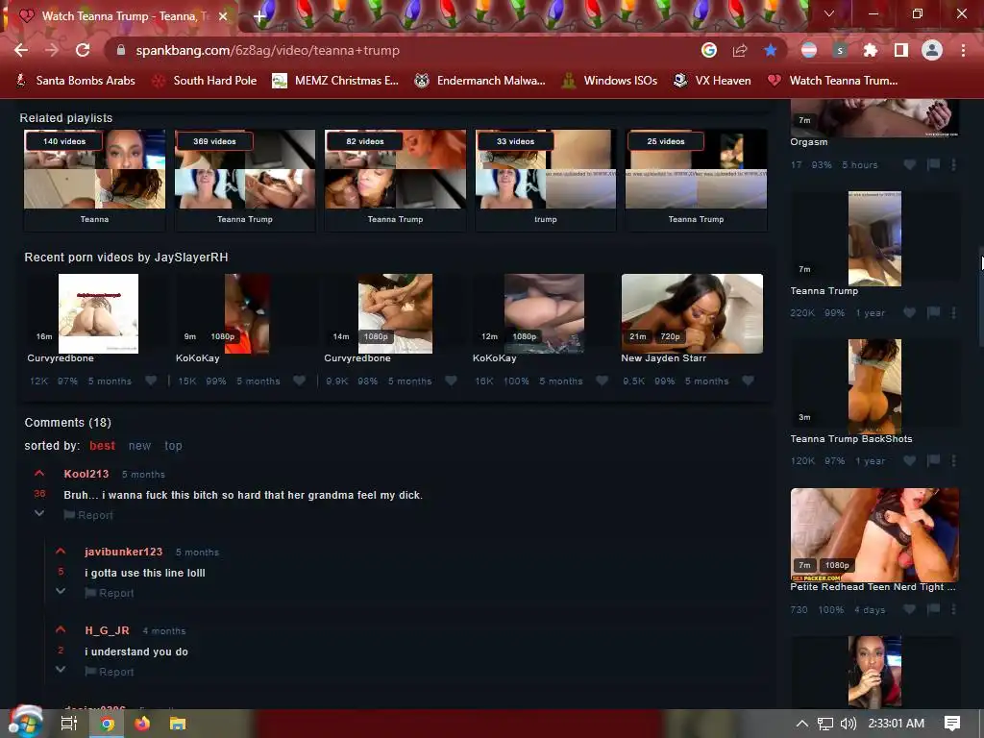The width and height of the screenshot is (984, 738).
Task: Show hidden system tray icons
Action: pyautogui.click(x=802, y=724)
